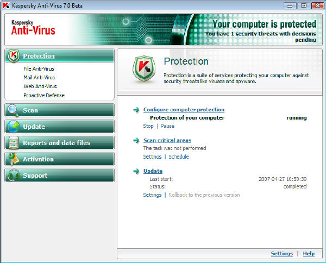Open the Help link
The image size is (326, 263).
tap(309, 253)
